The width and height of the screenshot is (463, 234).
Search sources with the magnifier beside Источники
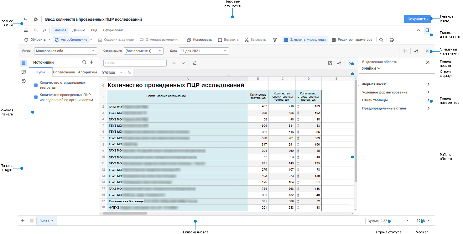(84, 62)
